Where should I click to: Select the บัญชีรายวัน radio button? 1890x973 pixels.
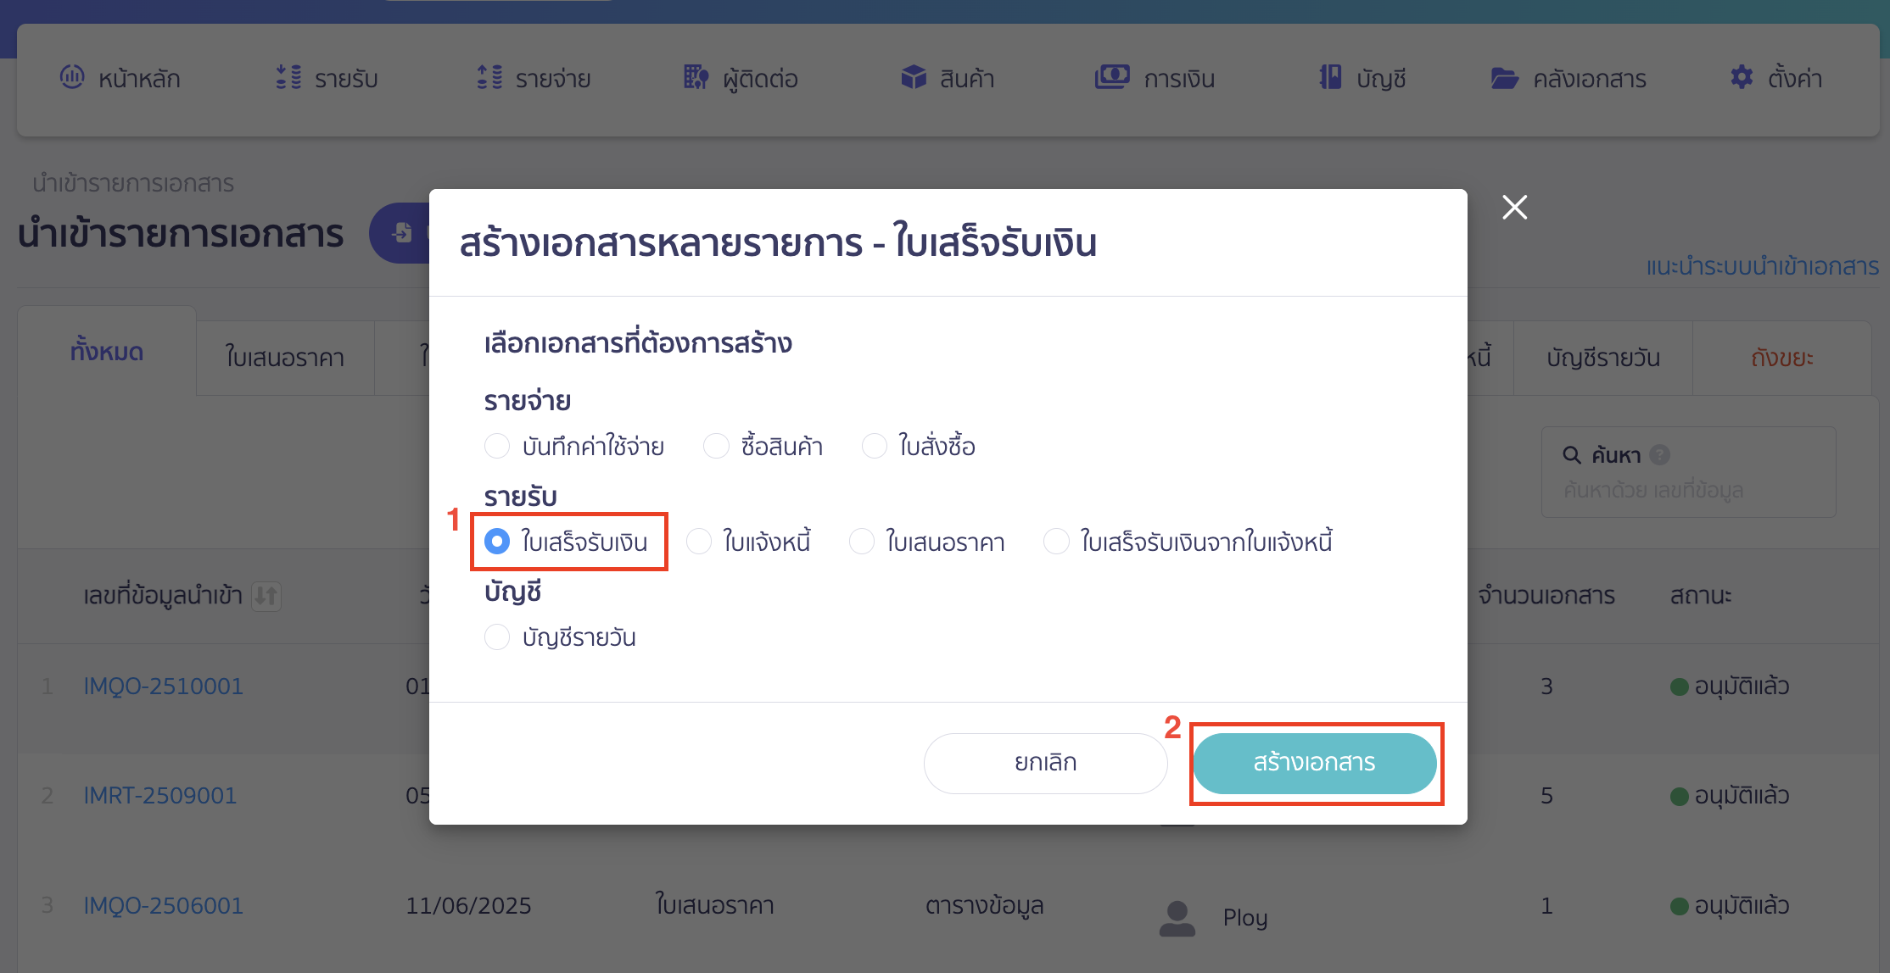click(x=497, y=637)
